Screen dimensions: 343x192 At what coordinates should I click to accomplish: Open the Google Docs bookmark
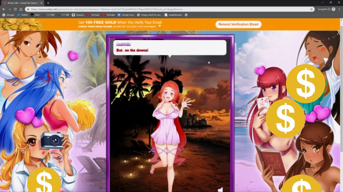click(126, 15)
